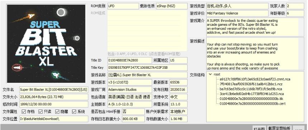
Task: Click the 文件名 field
Action: 54,90
